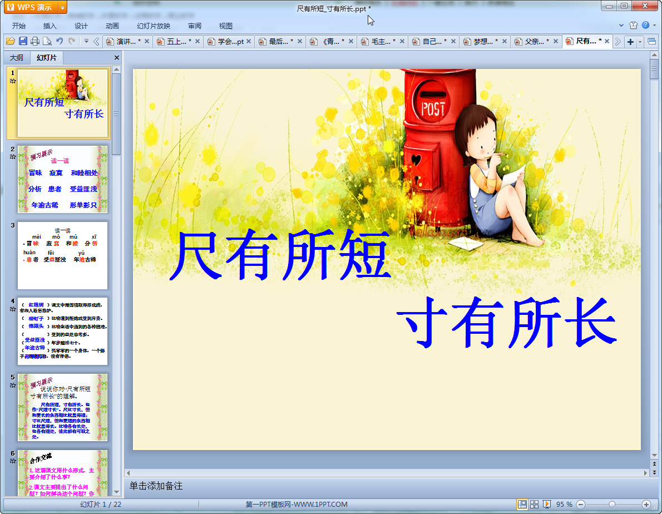The height and width of the screenshot is (514, 662).
Task: Select slide 3 thumbnail with pinyin
Action: [x=62, y=255]
